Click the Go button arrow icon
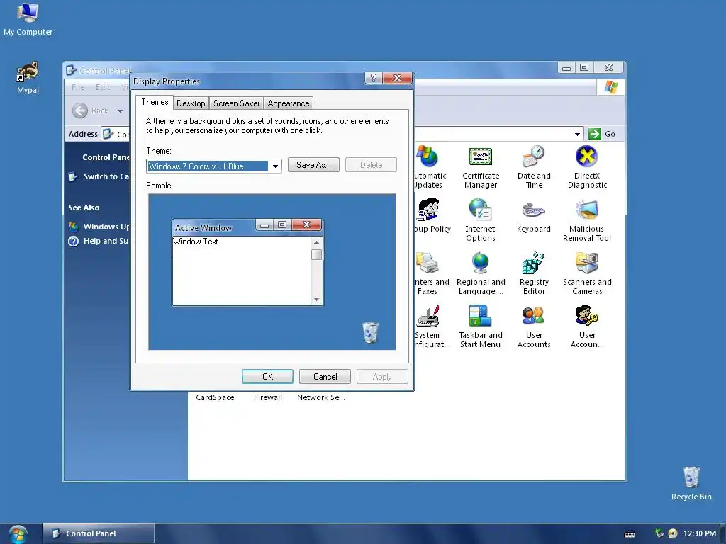This screenshot has height=544, width=726. (x=595, y=134)
